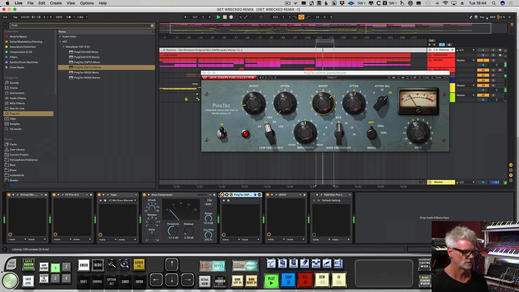Select the Reverb/Space collection
Screen dimensions: 519x292
pos(18,36)
